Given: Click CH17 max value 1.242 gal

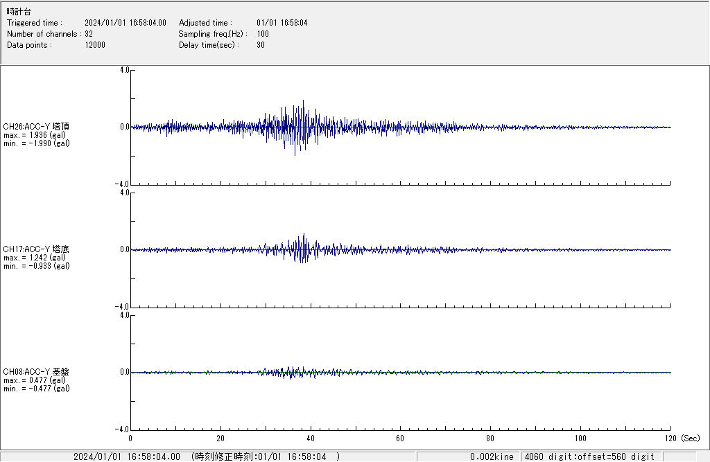Looking at the screenshot, I should [x=35, y=258].
